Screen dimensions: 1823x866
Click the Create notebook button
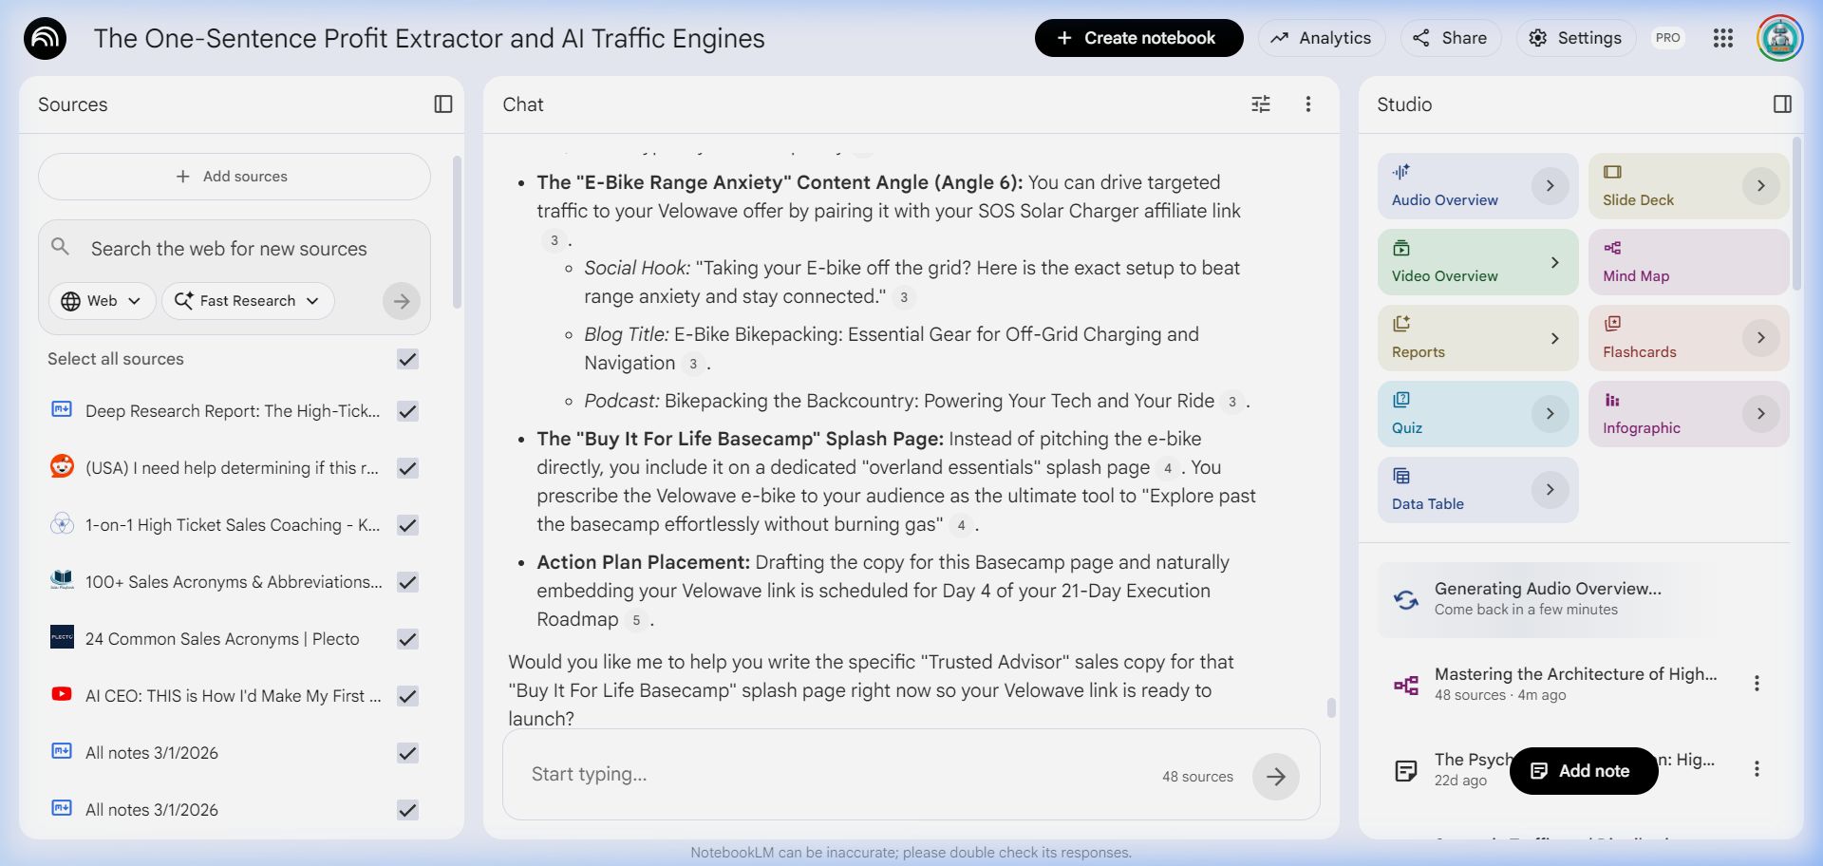[x=1138, y=38]
